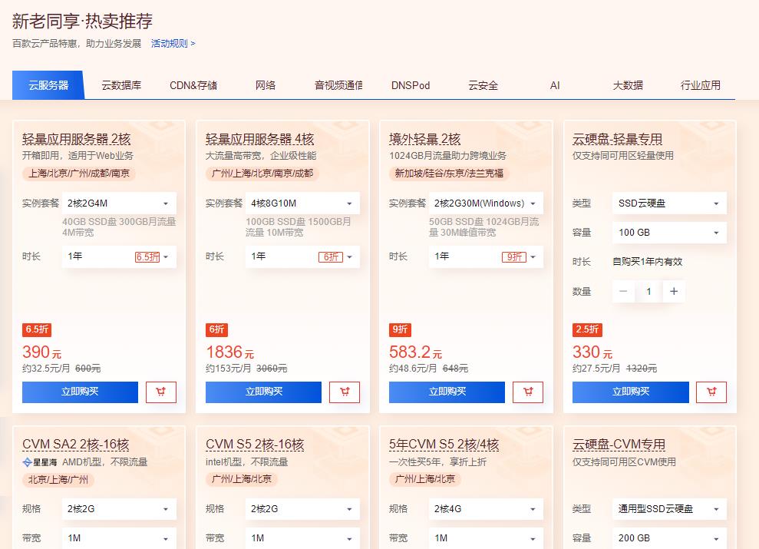Click the quantity field showing 1
The width and height of the screenshot is (759, 549).
(x=648, y=292)
